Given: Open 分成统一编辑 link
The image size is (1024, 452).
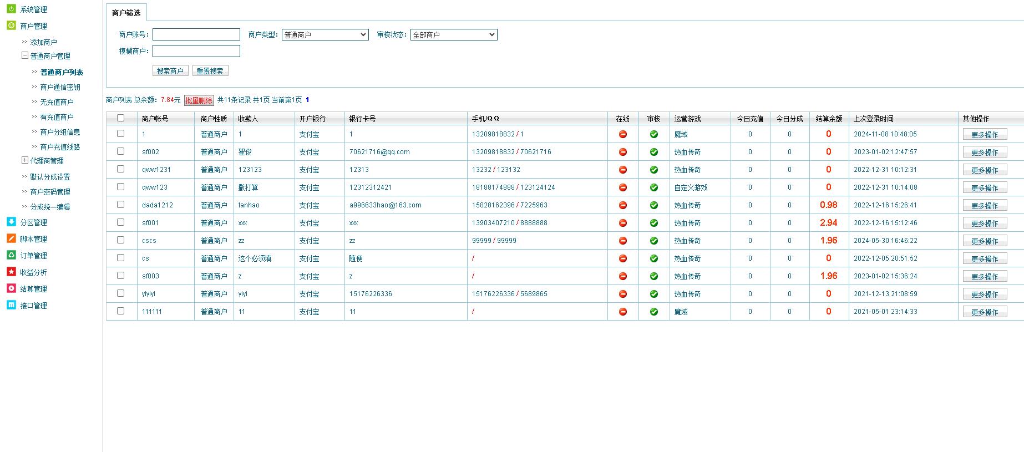Looking at the screenshot, I should point(50,207).
